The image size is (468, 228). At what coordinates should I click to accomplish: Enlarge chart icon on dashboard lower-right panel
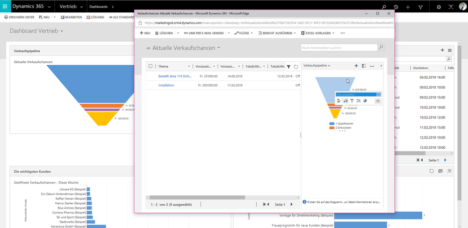449,171
